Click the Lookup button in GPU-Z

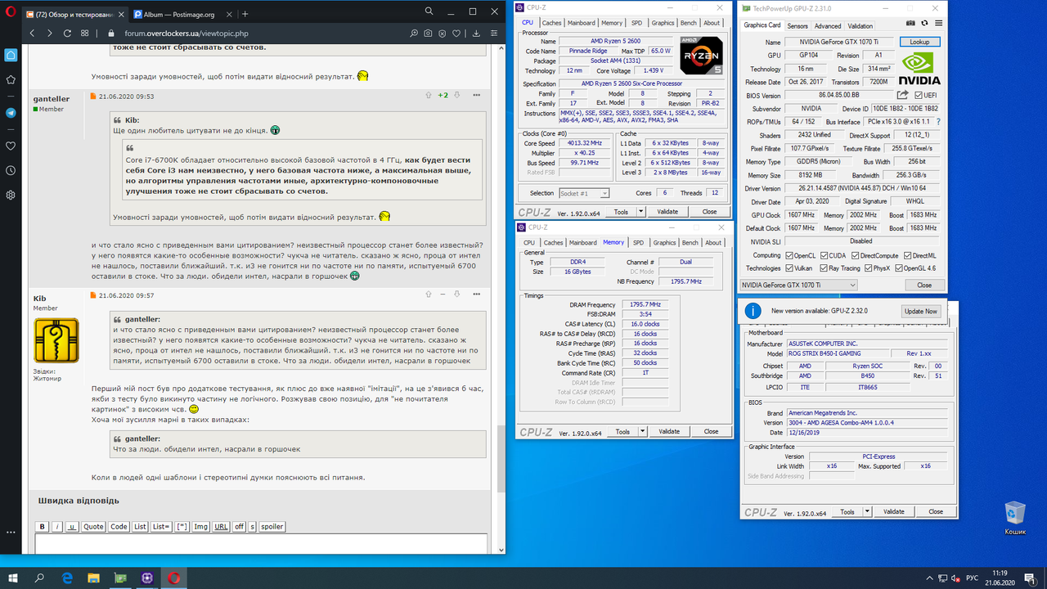[x=920, y=42]
